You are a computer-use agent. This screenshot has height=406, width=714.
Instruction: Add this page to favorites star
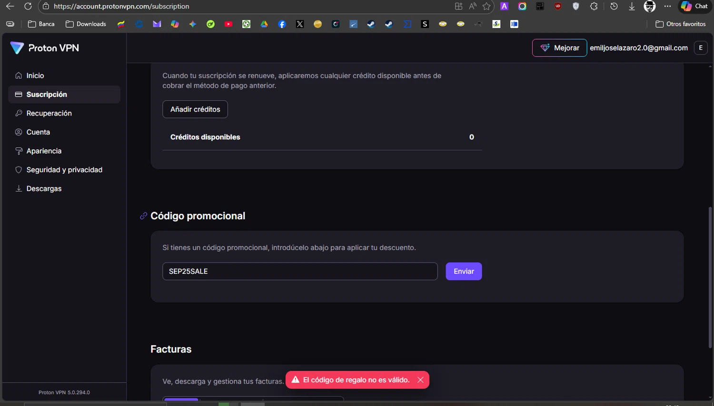pyautogui.click(x=486, y=6)
